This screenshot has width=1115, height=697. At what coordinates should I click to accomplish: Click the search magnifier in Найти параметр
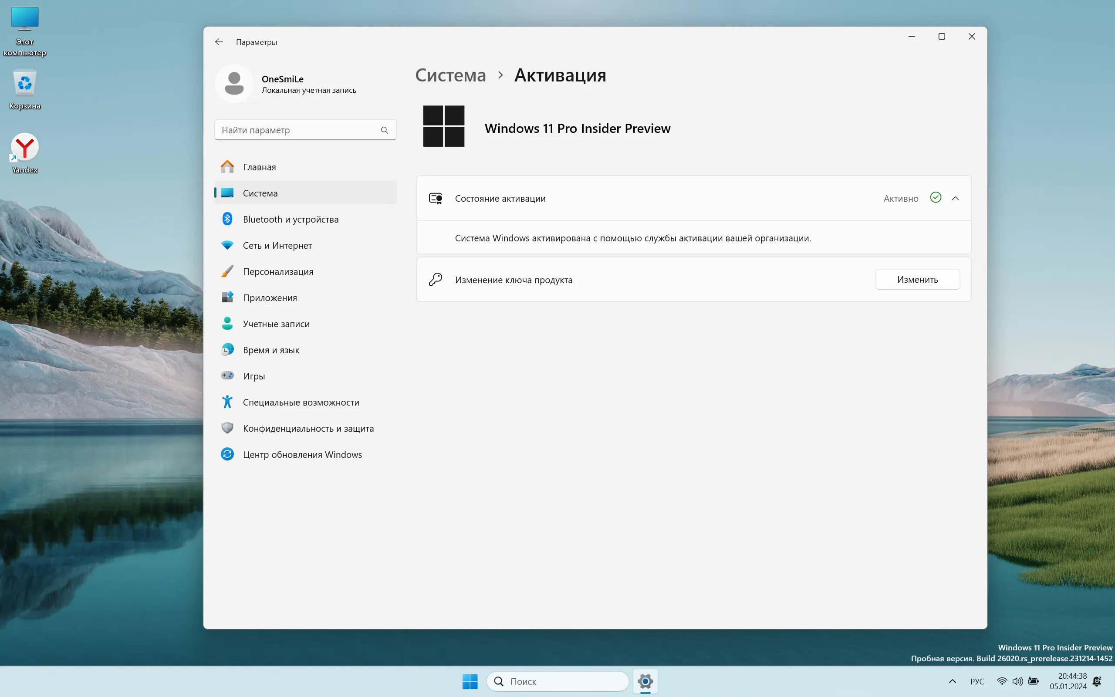(384, 130)
